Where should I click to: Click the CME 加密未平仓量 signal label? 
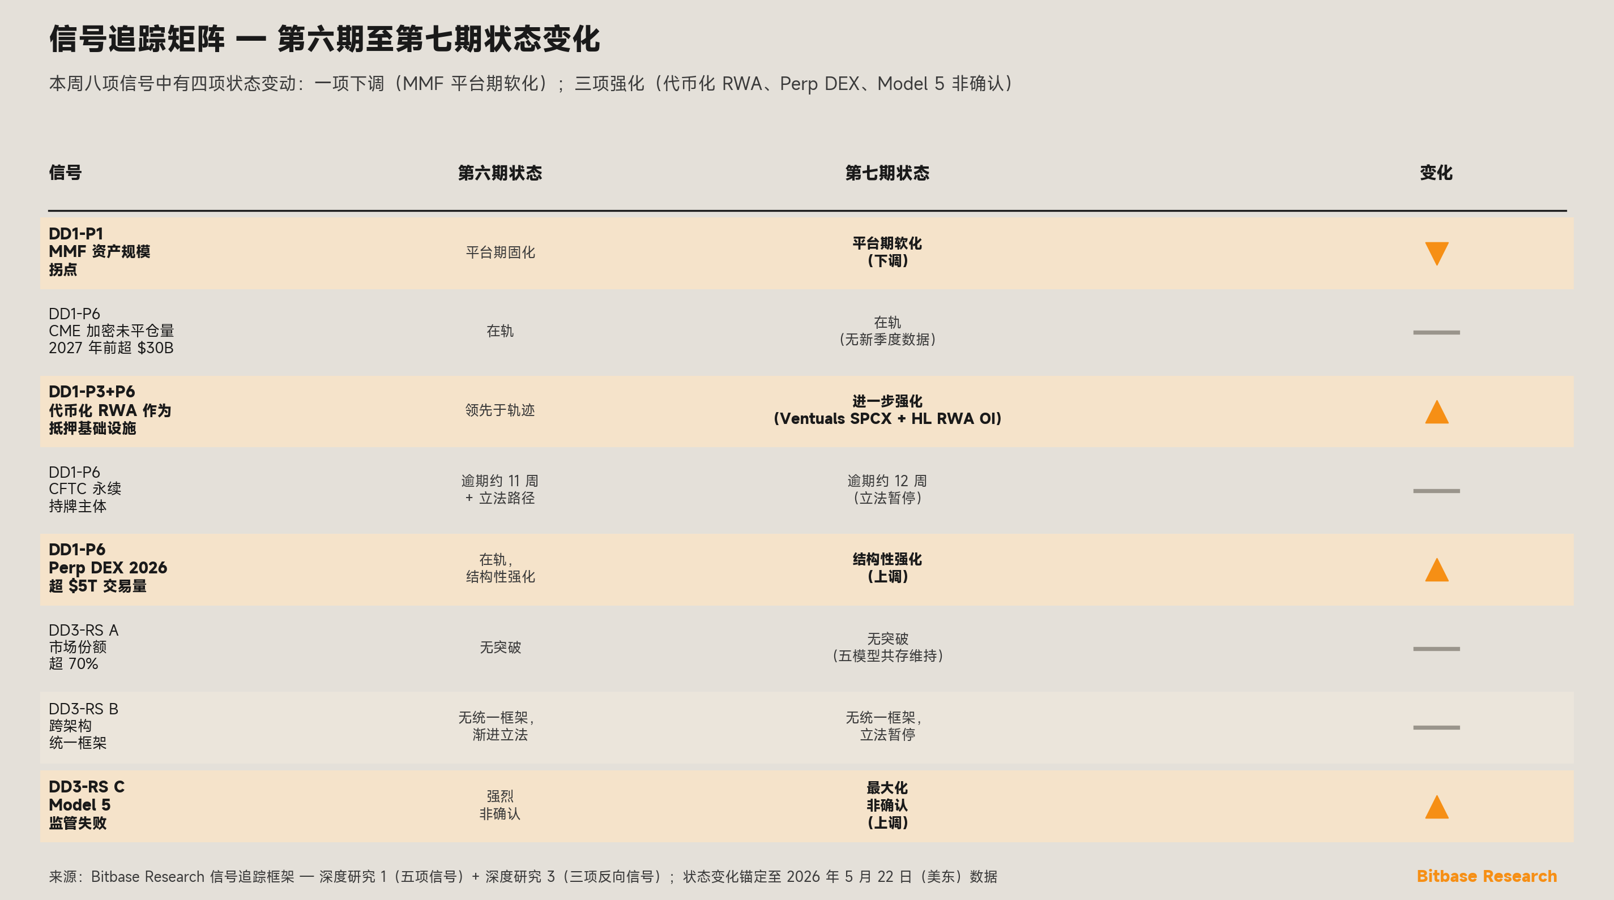point(112,331)
